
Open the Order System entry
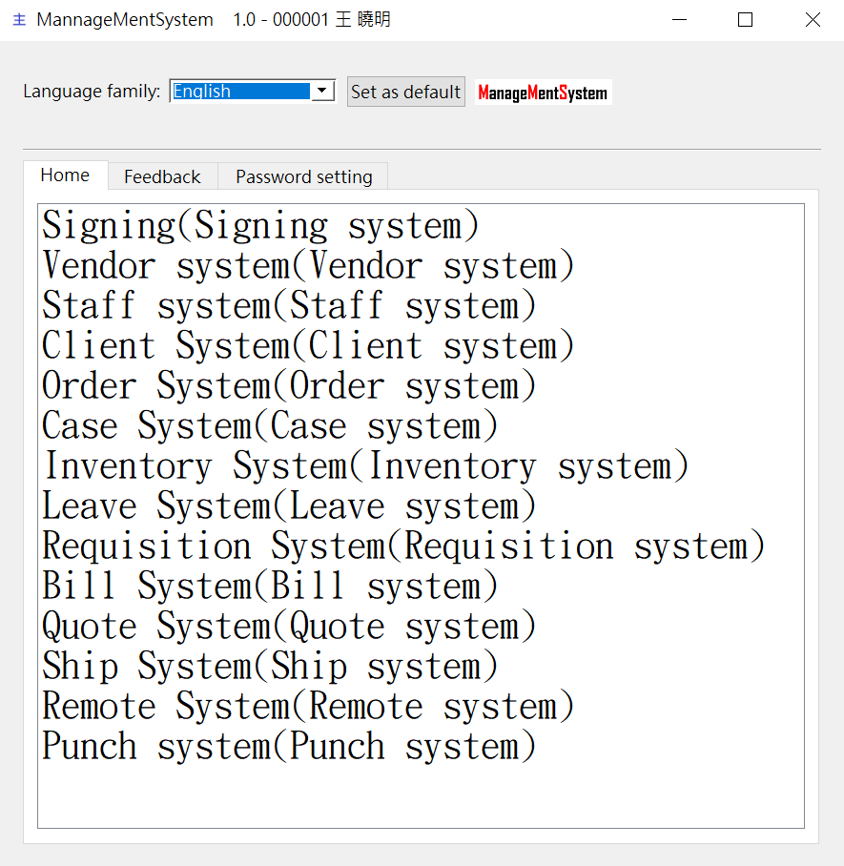289,386
